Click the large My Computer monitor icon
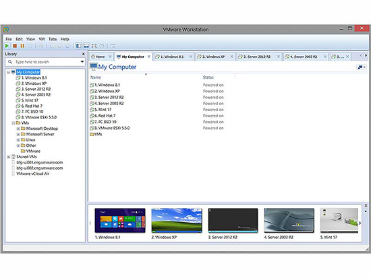Image resolution: width=371 pixels, height=278 pixels. tap(94, 67)
